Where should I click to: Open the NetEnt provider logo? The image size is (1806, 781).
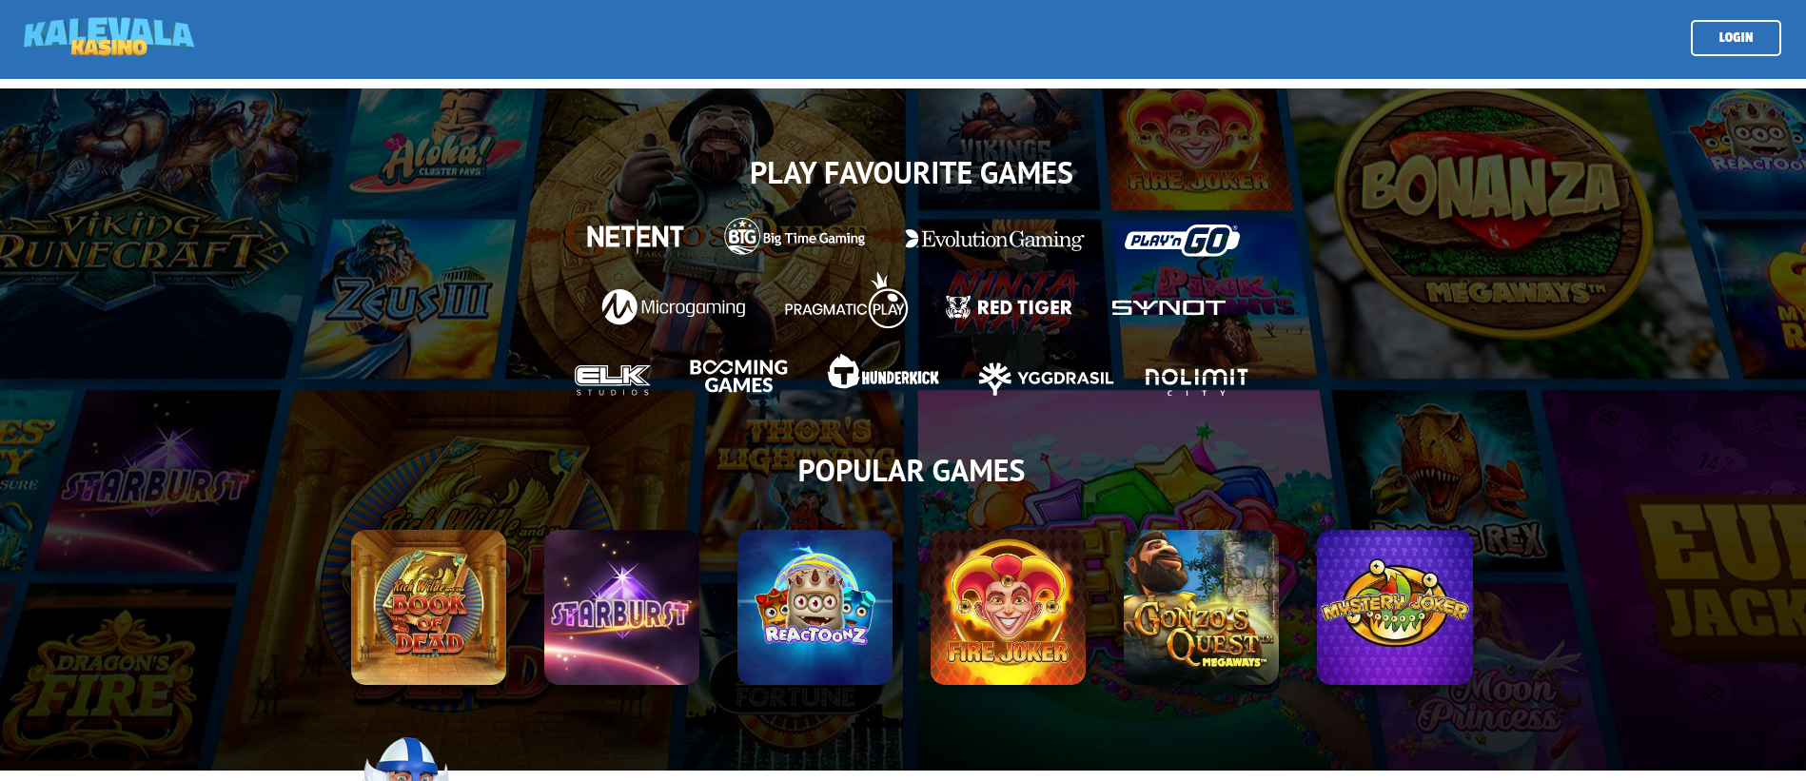point(635,238)
